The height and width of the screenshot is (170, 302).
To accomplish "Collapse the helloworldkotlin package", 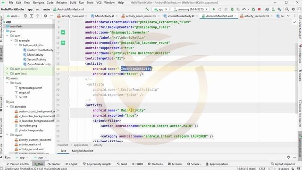I will (x=16, y=45).
